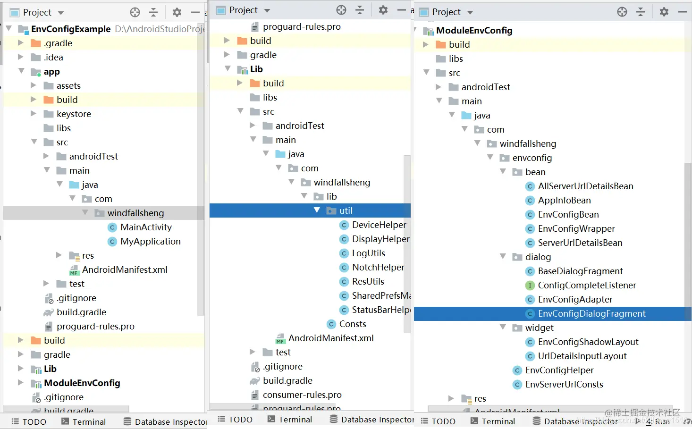Select the StatusBarHelp class in middle panel
This screenshot has height=429, width=692.
[381, 310]
